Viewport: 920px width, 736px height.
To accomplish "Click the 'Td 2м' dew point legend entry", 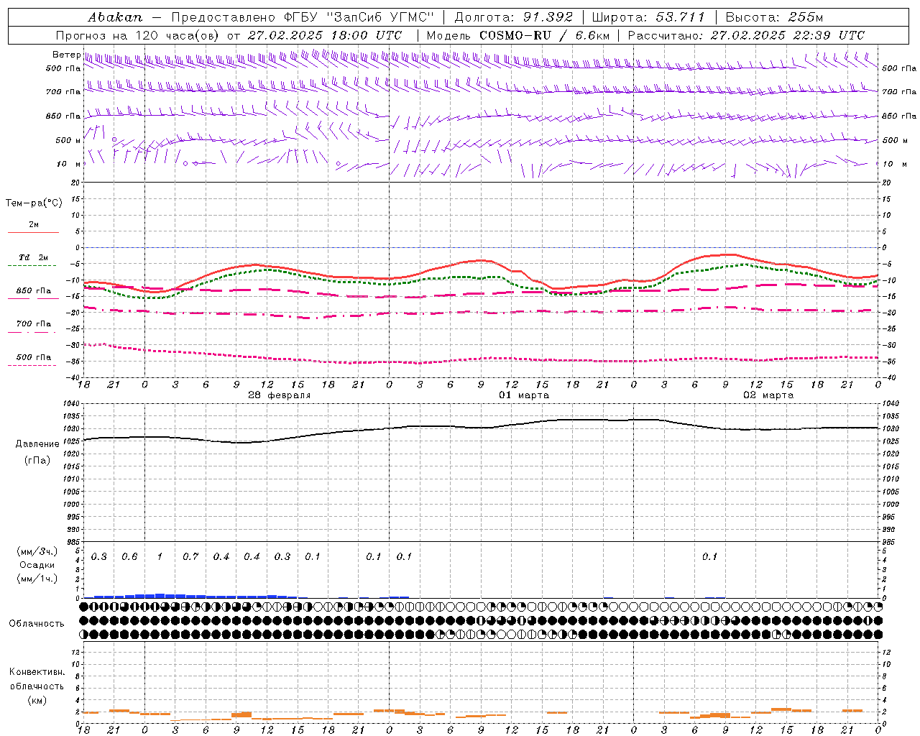I will (x=34, y=257).
